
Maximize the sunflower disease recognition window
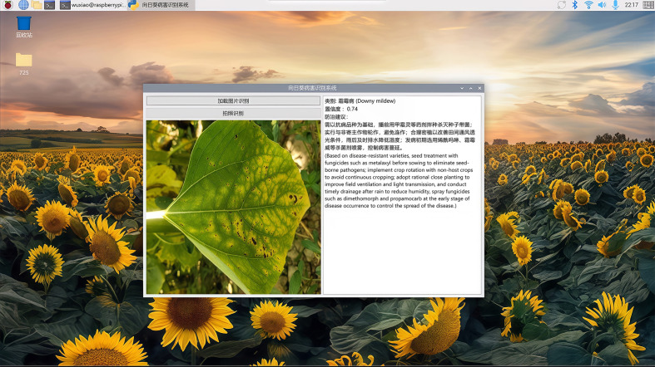[471, 88]
